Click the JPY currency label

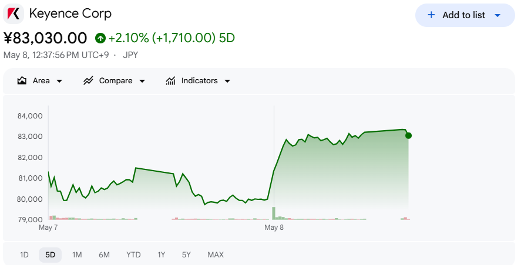tap(130, 55)
